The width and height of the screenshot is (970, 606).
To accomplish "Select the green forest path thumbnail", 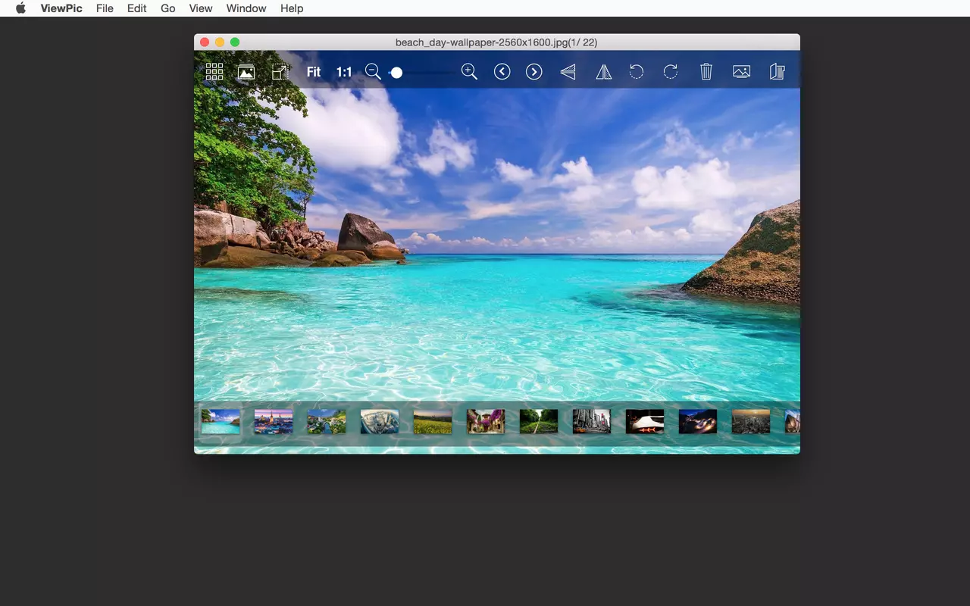I will [x=539, y=421].
